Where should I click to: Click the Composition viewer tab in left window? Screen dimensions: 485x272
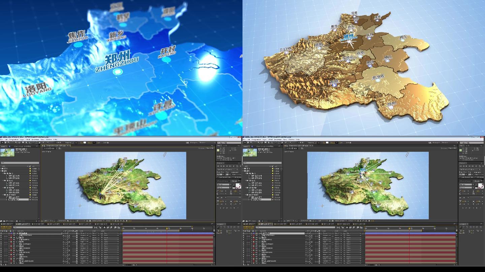point(56,146)
